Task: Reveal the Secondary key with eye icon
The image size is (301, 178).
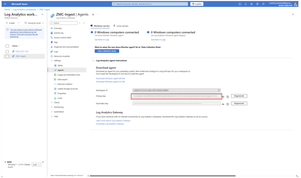Action: 223,104
